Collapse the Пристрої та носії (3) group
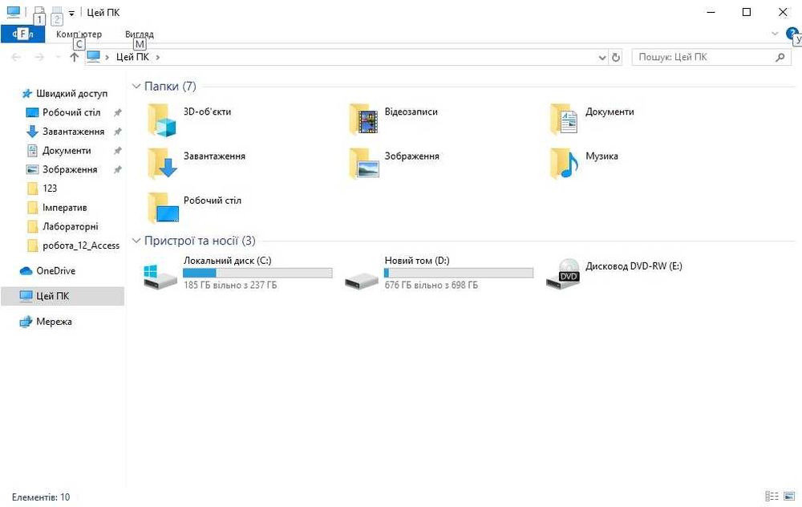The height and width of the screenshot is (507, 802). point(136,241)
